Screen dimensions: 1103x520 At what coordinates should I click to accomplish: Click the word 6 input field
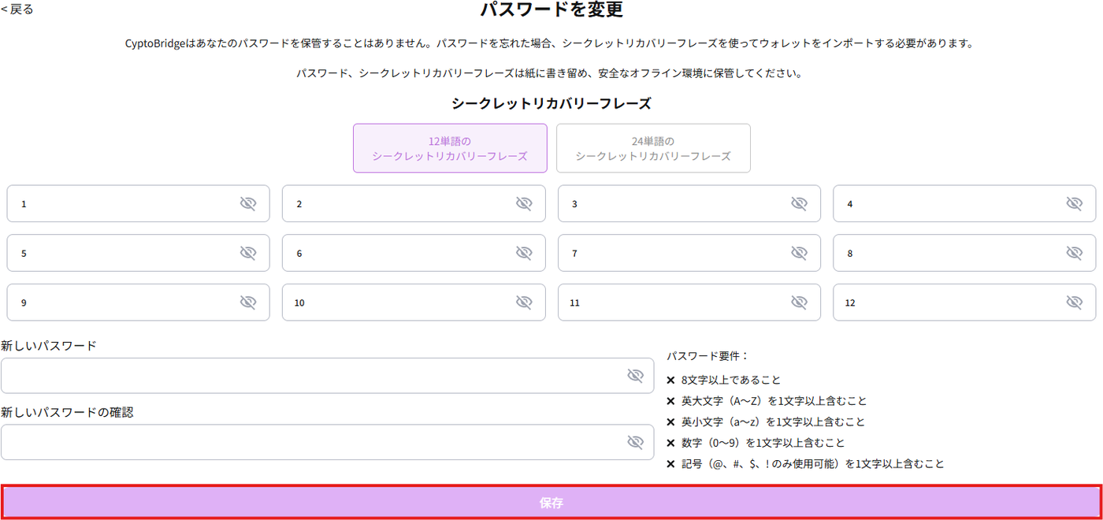click(414, 253)
